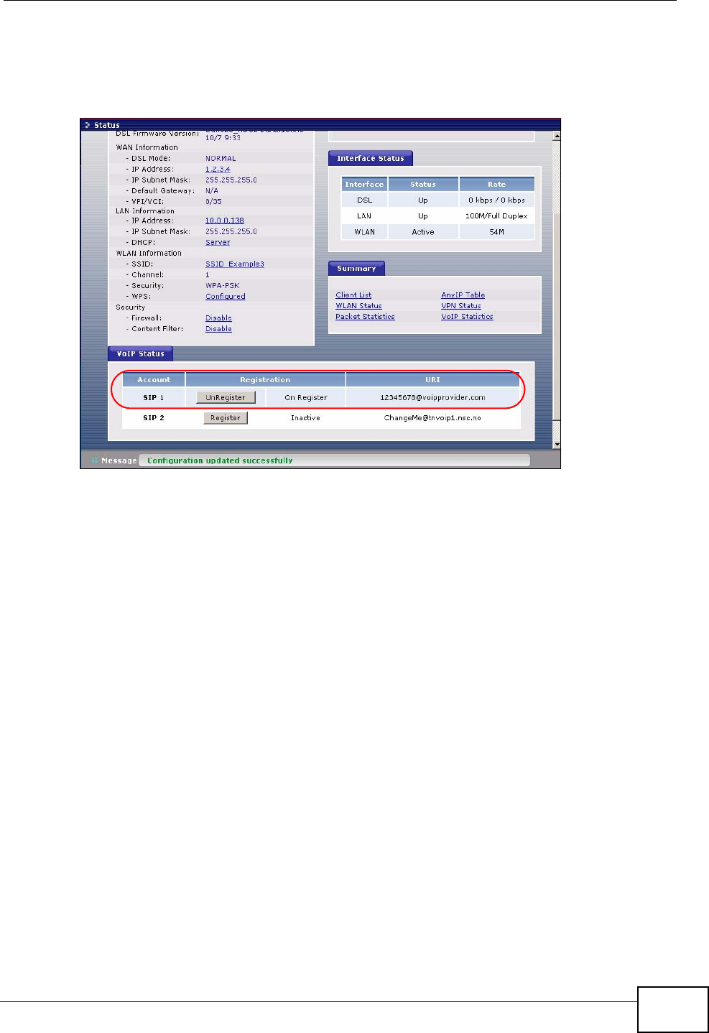
Task: Click the DSL Mode value NORMAL
Action: click(x=221, y=159)
